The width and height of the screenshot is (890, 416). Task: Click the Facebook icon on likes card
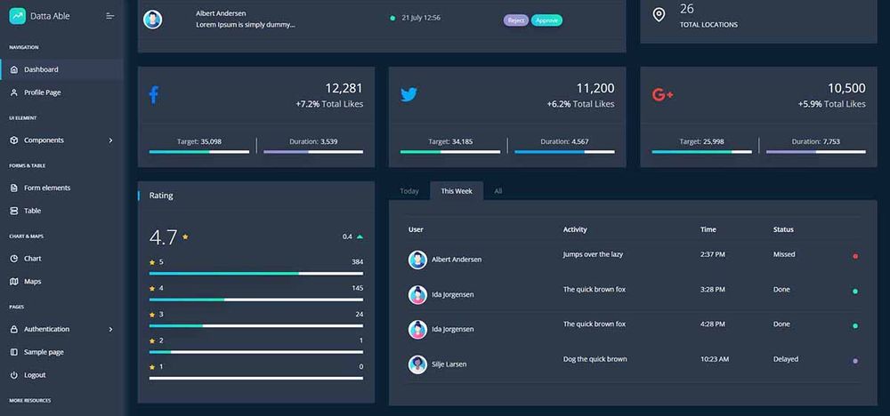click(153, 94)
